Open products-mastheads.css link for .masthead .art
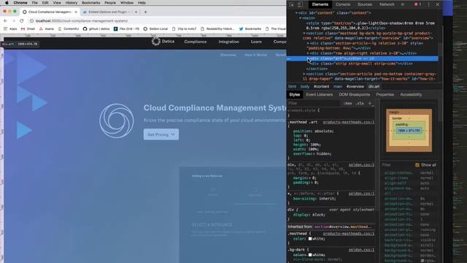The image size is (467, 263). (x=349, y=122)
